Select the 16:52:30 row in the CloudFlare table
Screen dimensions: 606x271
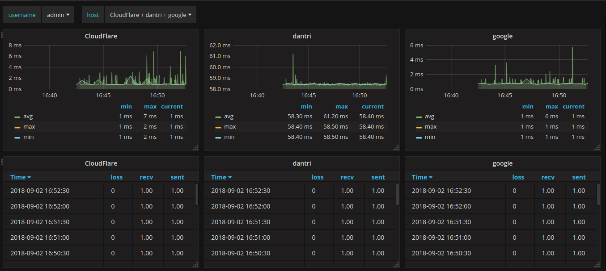(x=99, y=191)
